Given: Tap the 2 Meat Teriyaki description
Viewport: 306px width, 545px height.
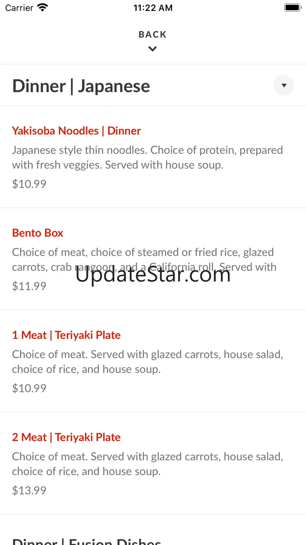Looking at the screenshot, I should point(148,464).
